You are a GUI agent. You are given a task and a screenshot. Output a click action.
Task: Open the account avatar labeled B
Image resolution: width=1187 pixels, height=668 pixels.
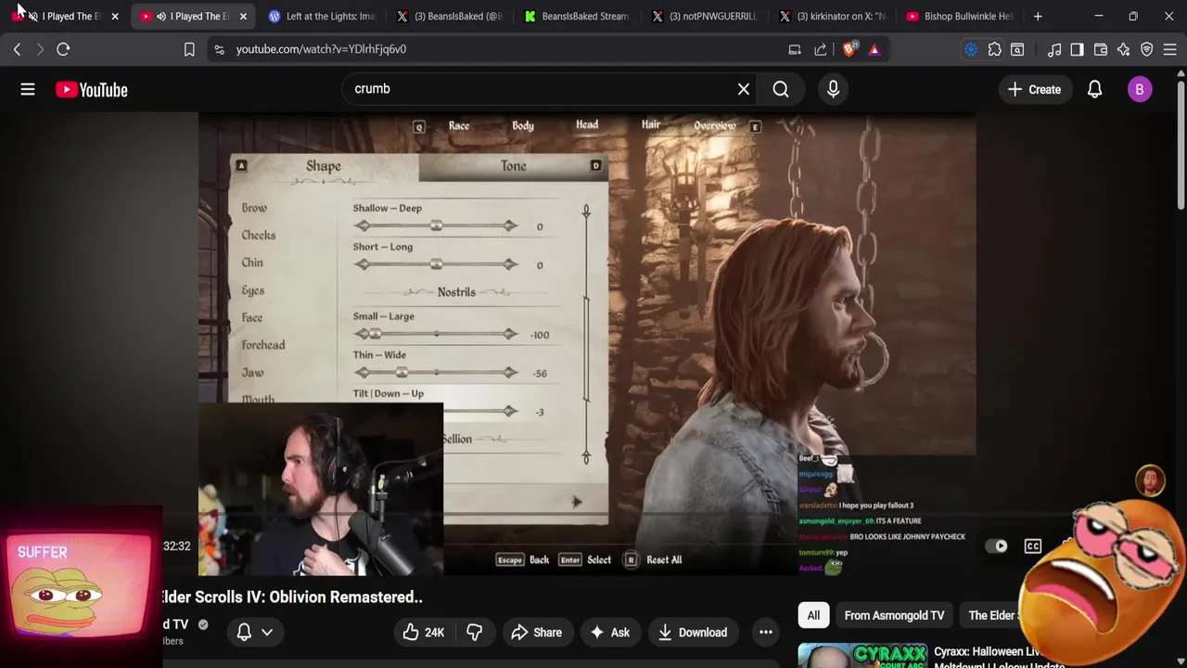[1140, 89]
